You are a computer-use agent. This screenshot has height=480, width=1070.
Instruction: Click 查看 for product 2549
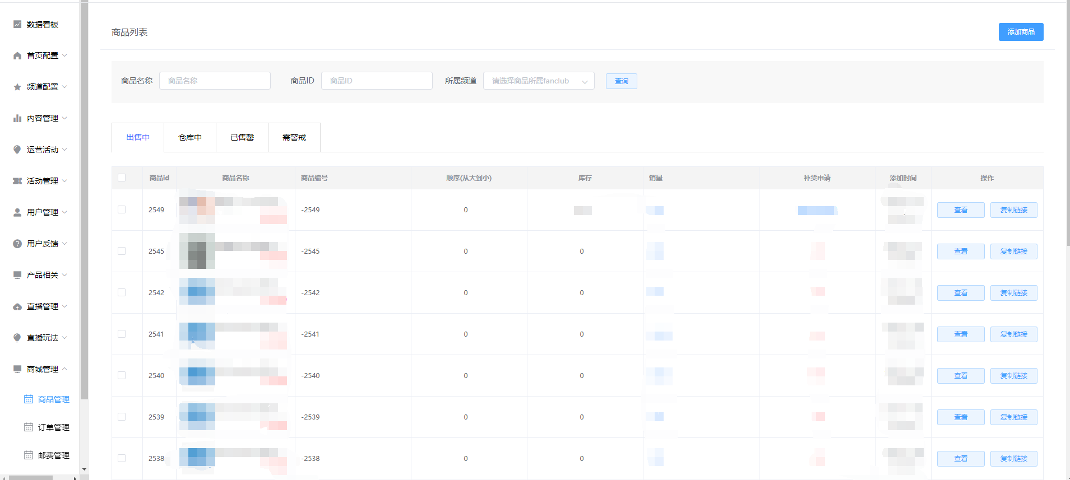[x=961, y=210]
